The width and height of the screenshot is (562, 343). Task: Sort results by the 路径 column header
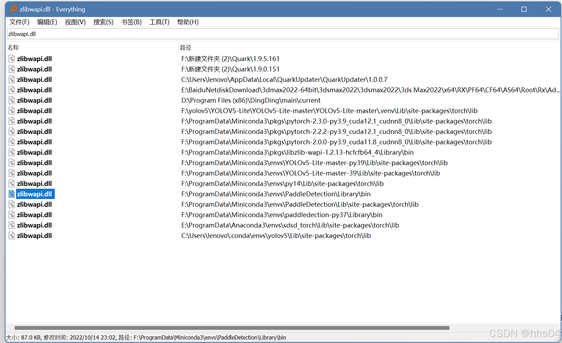pos(186,48)
